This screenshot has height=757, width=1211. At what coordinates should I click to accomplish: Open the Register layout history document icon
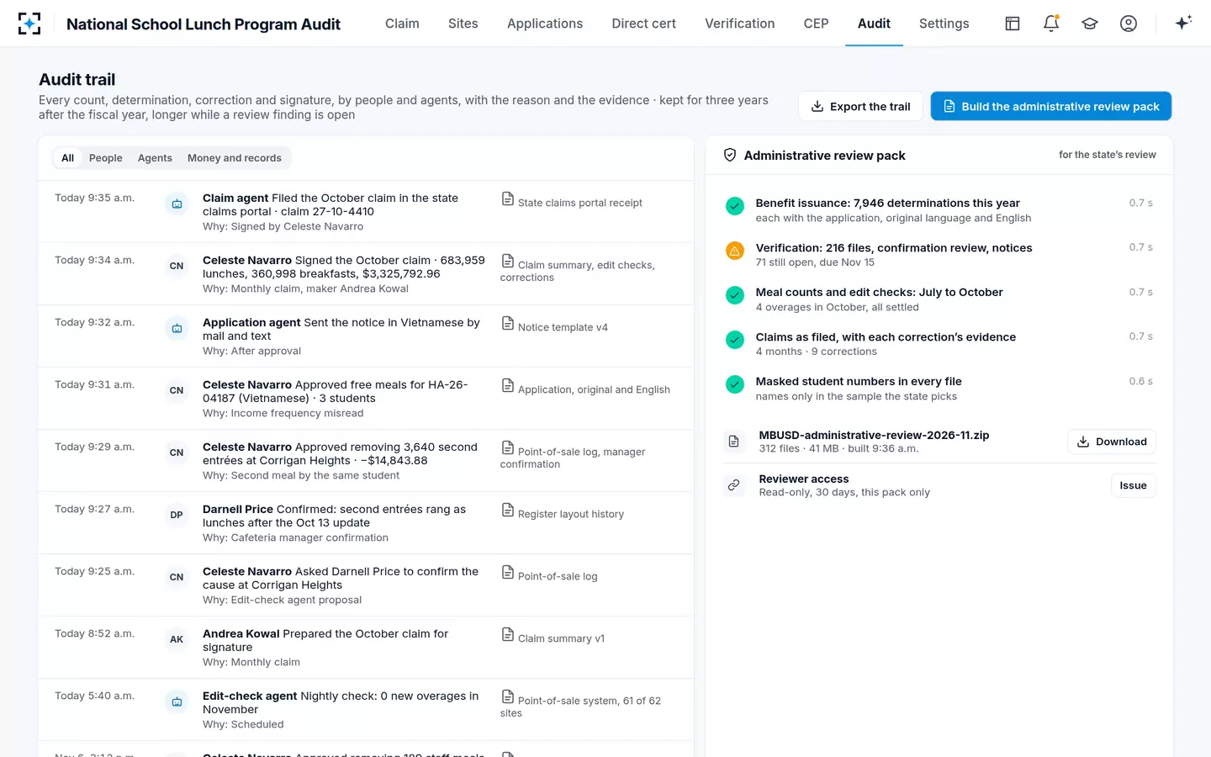point(508,511)
